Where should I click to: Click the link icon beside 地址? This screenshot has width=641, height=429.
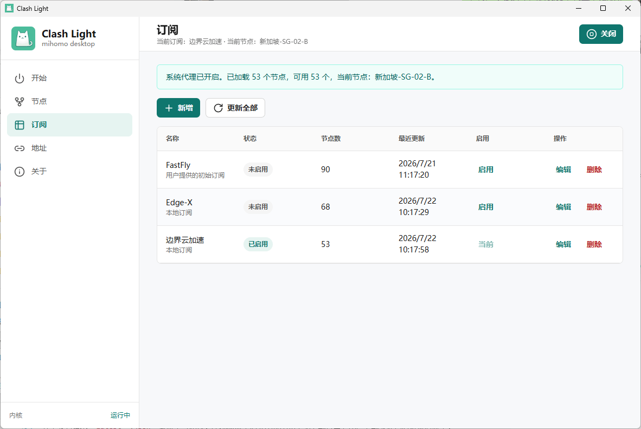pyautogui.click(x=19, y=148)
